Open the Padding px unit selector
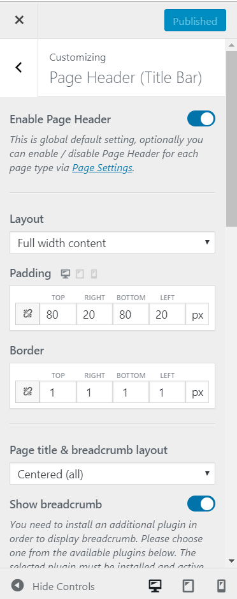 pyautogui.click(x=197, y=314)
